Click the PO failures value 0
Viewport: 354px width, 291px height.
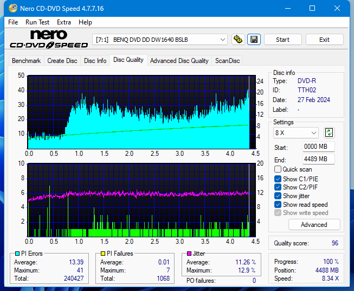(254, 281)
